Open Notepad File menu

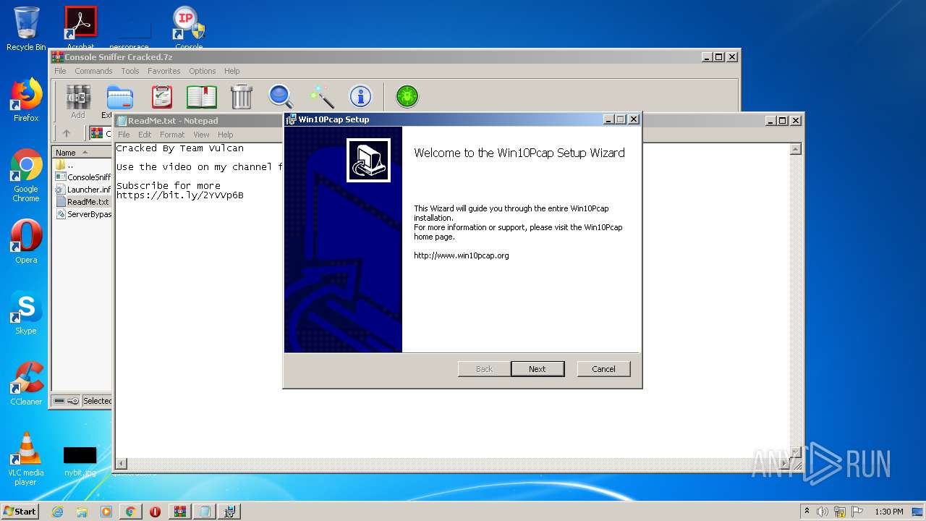click(124, 135)
